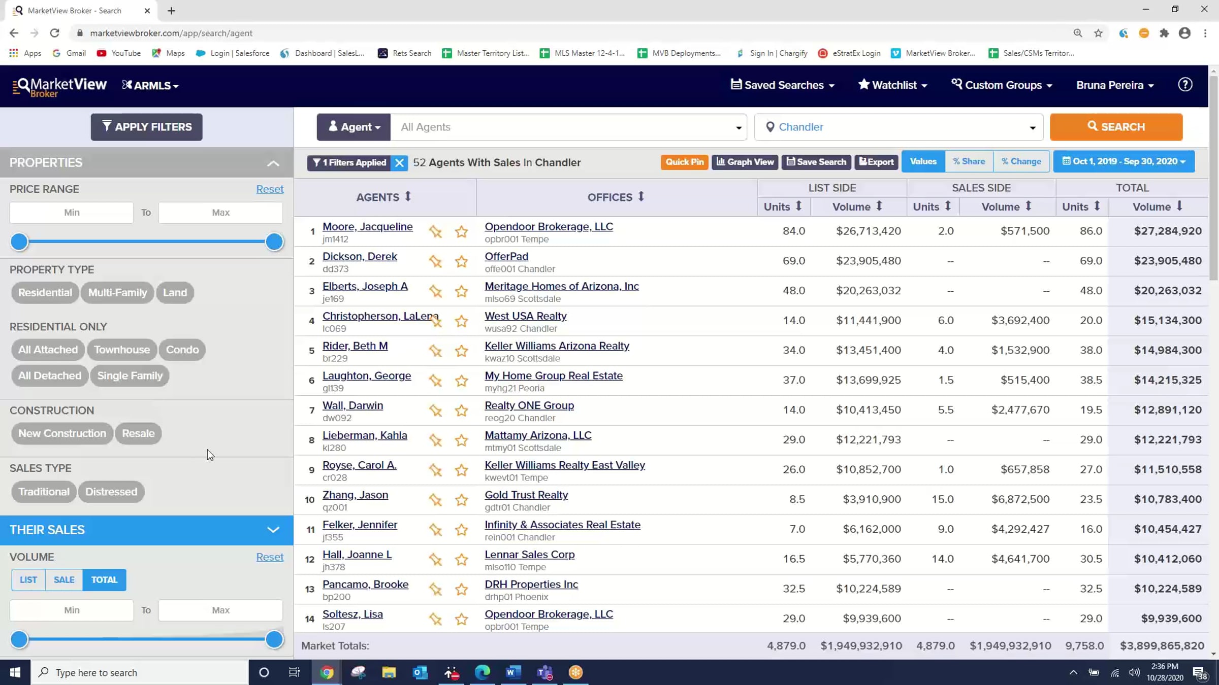Sort by List Side Units arrow

click(798, 206)
